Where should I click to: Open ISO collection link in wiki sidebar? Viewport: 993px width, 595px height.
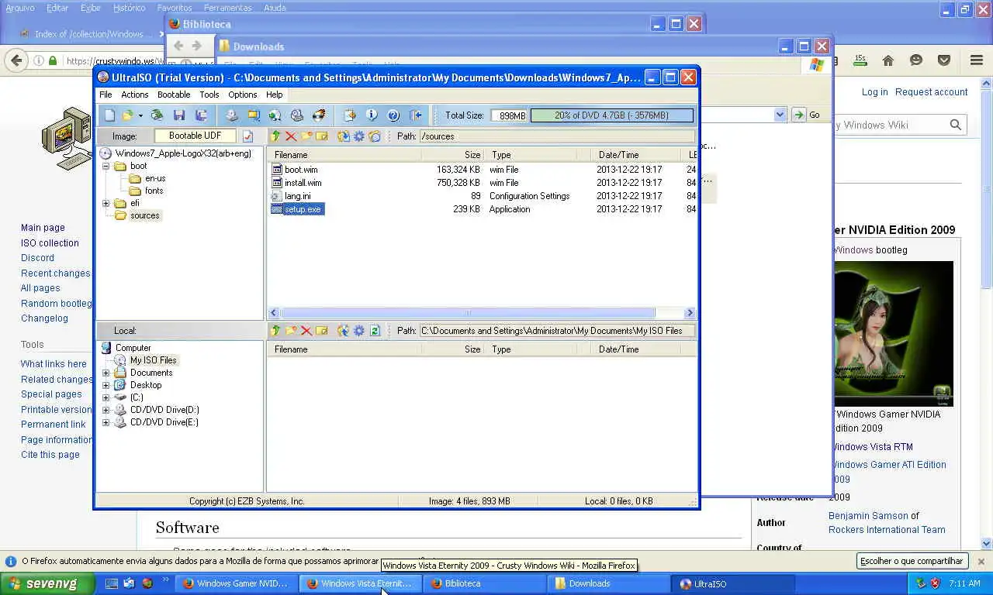tap(50, 242)
